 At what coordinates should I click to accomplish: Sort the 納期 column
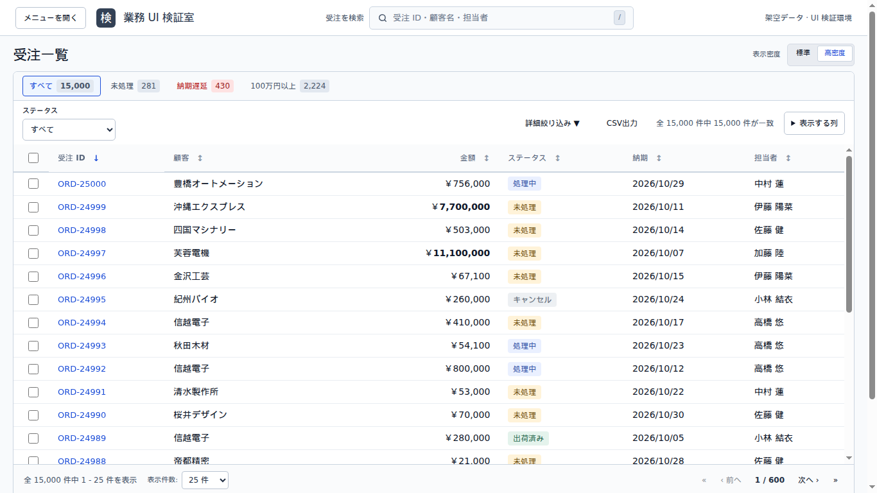(659, 158)
